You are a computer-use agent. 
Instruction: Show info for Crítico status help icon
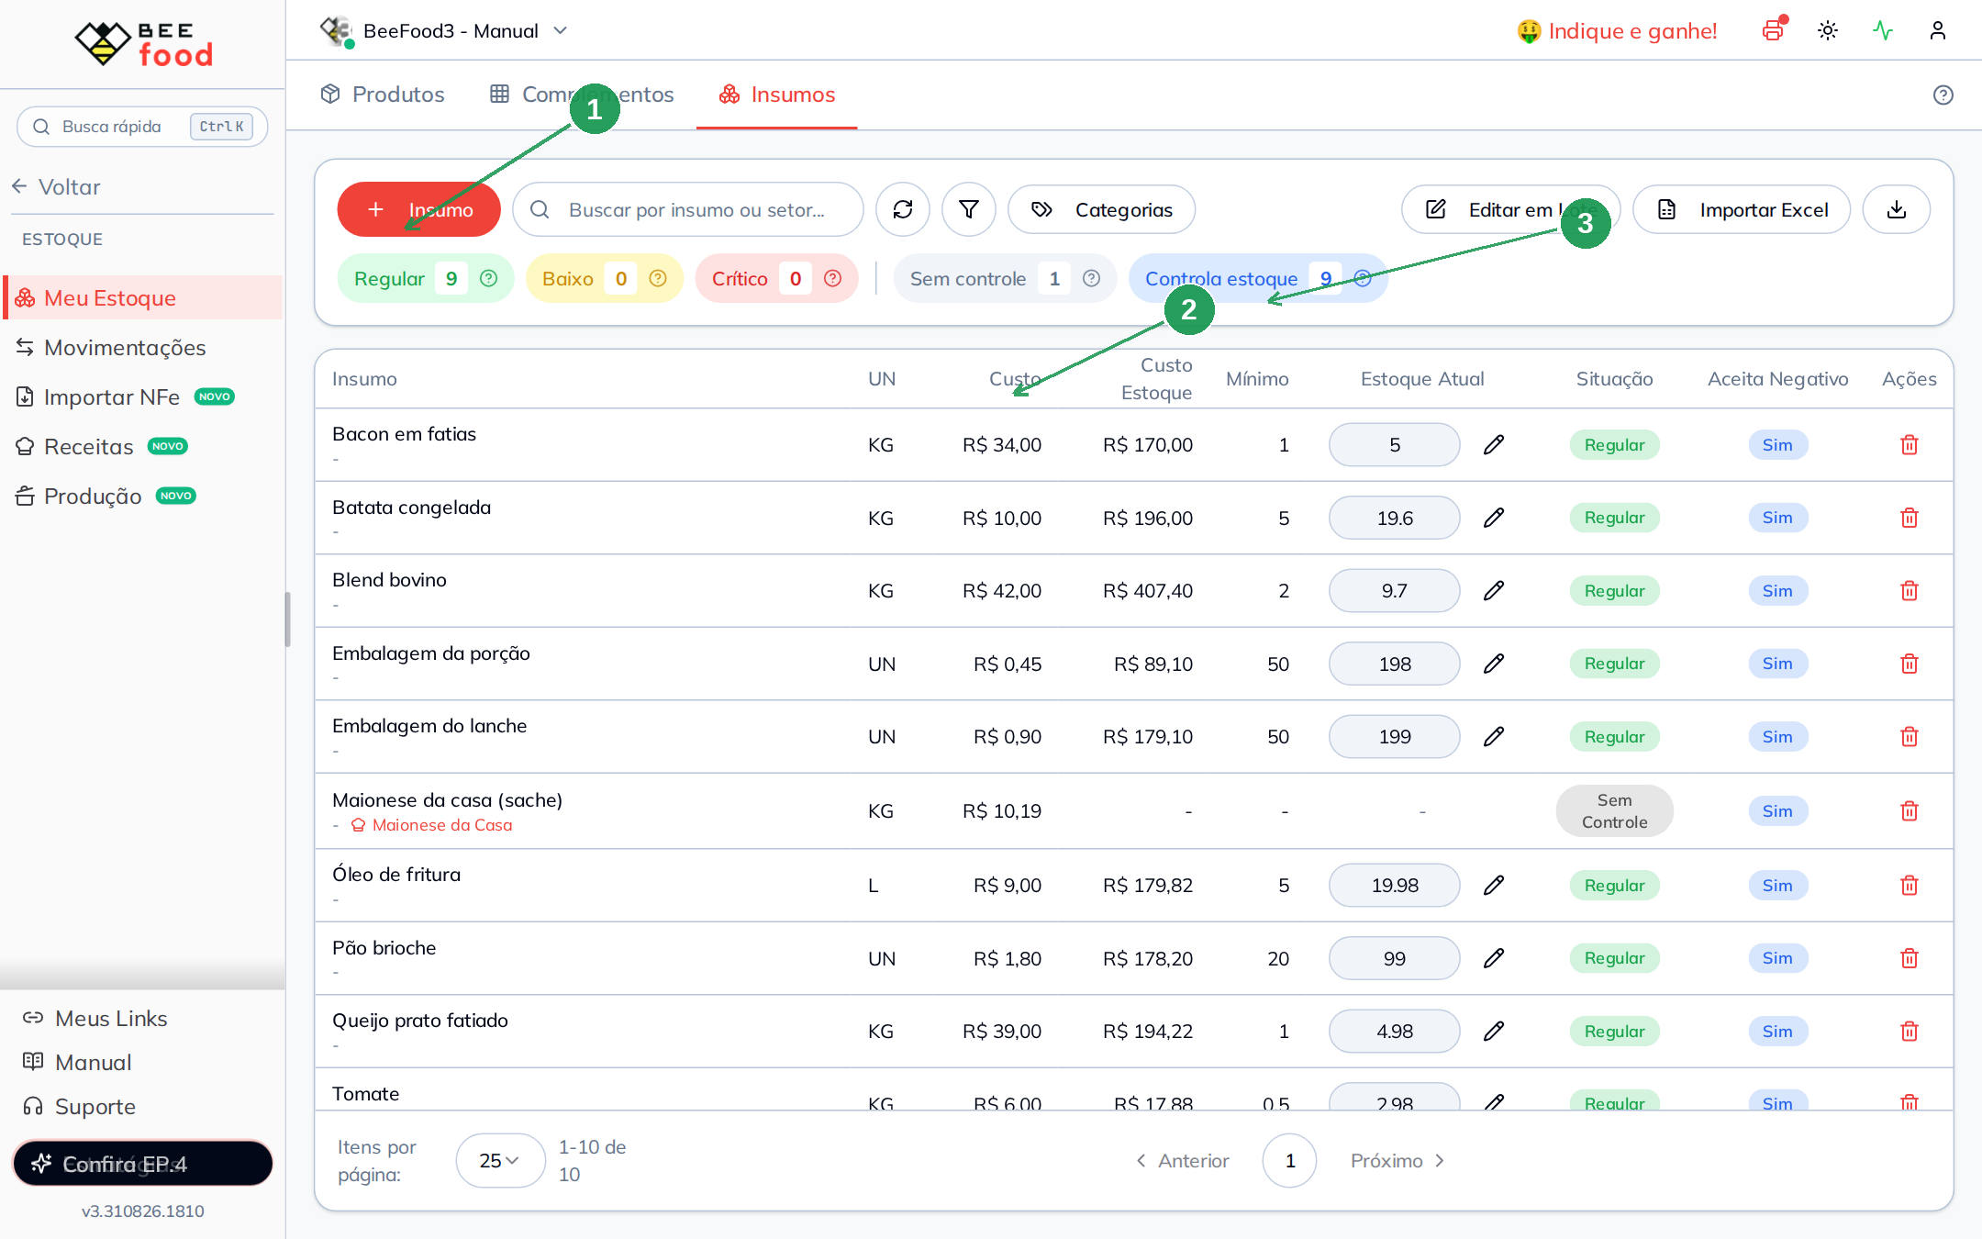click(833, 278)
